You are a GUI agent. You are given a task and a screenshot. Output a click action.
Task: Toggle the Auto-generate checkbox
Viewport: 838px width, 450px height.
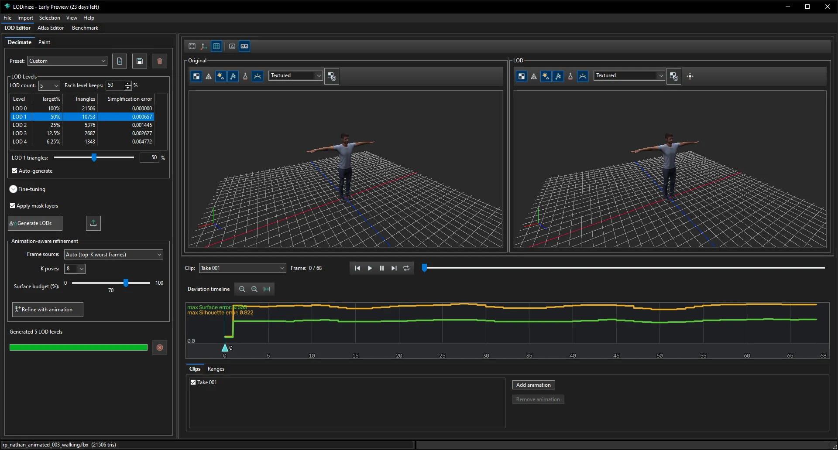point(15,171)
